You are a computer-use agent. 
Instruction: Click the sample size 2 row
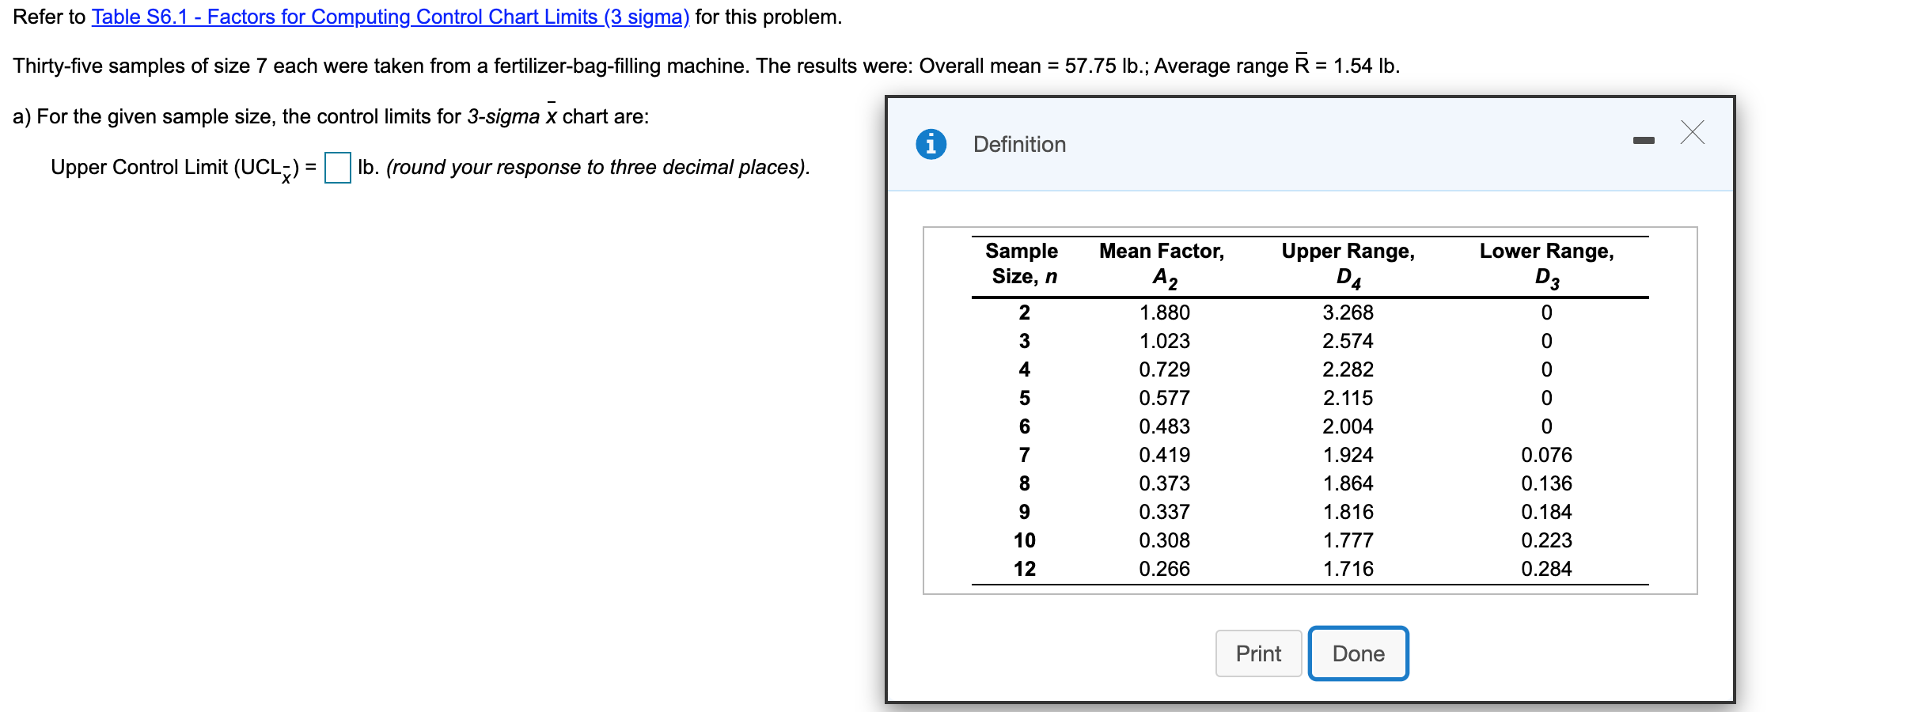tap(1025, 312)
